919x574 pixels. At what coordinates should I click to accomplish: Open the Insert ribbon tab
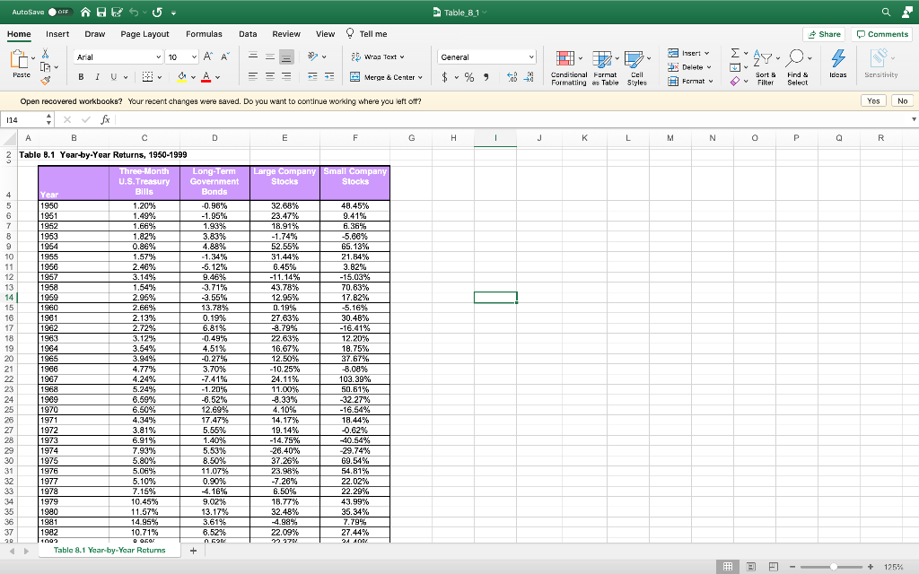57,34
